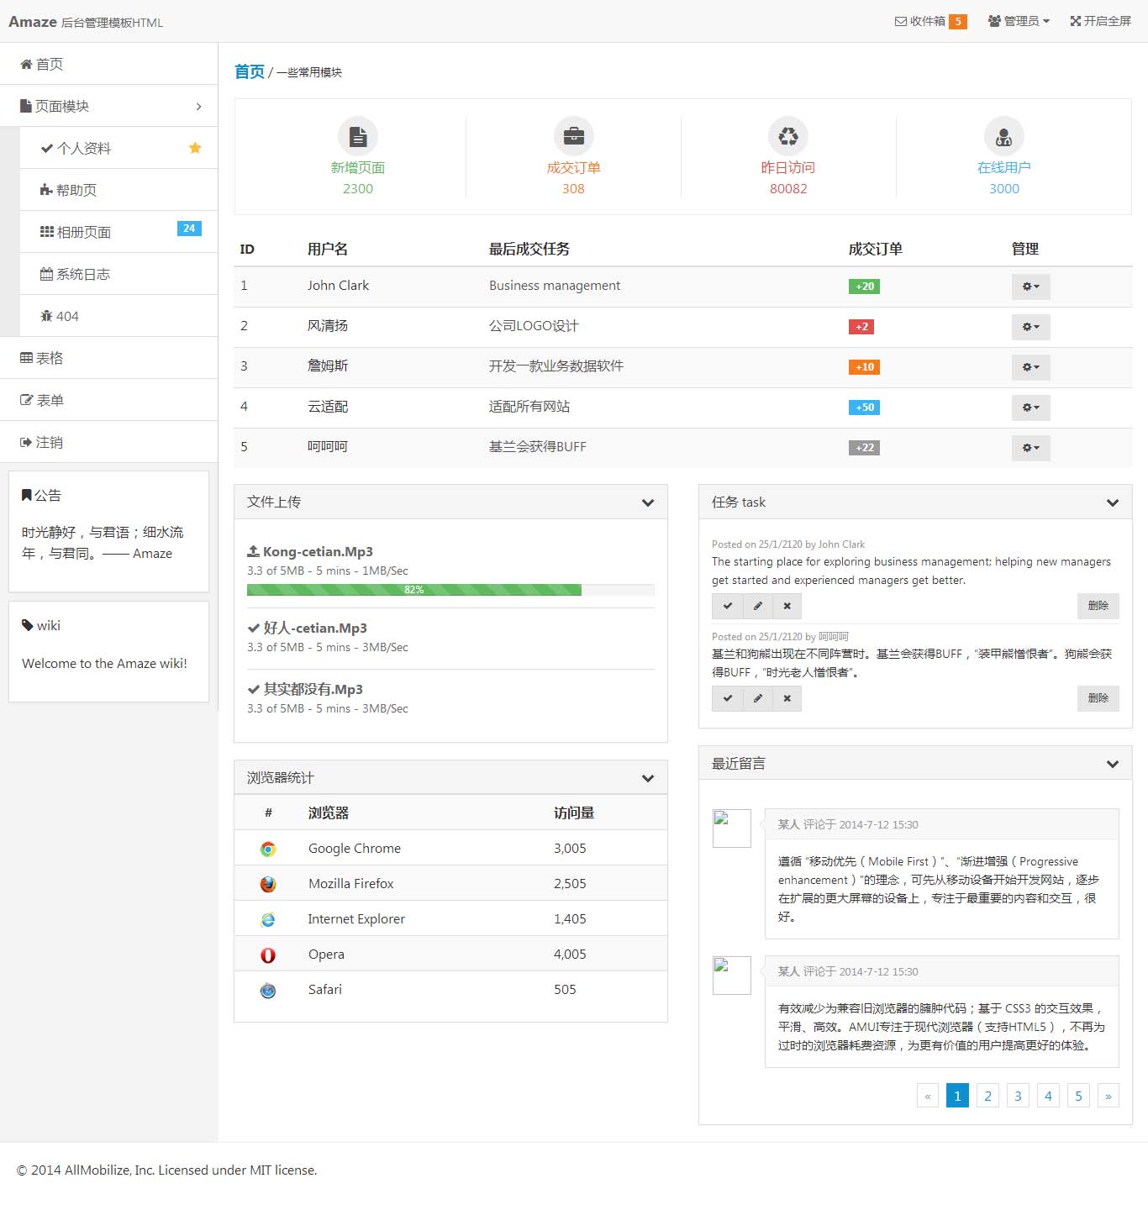Click the Amaze brand logo text
1148x1215 pixels.
[x=33, y=22]
